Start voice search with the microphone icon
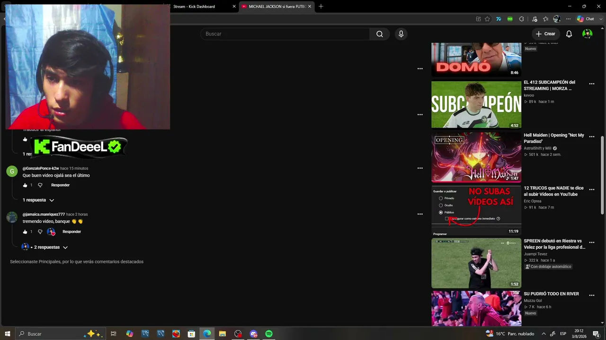The width and height of the screenshot is (606, 340). tap(401, 34)
